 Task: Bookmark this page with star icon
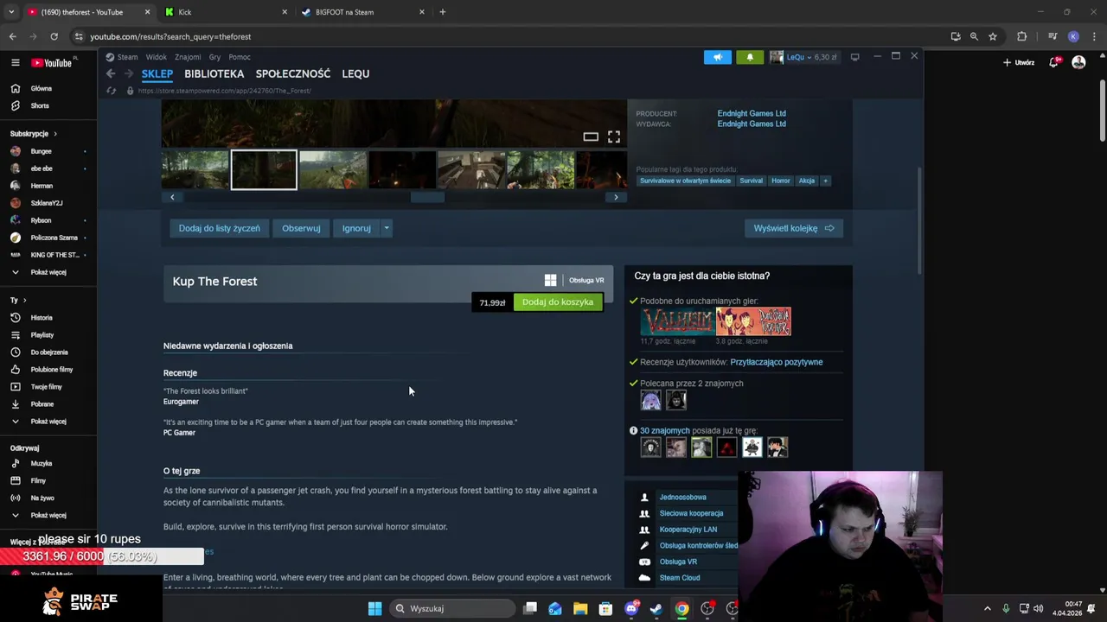993,36
